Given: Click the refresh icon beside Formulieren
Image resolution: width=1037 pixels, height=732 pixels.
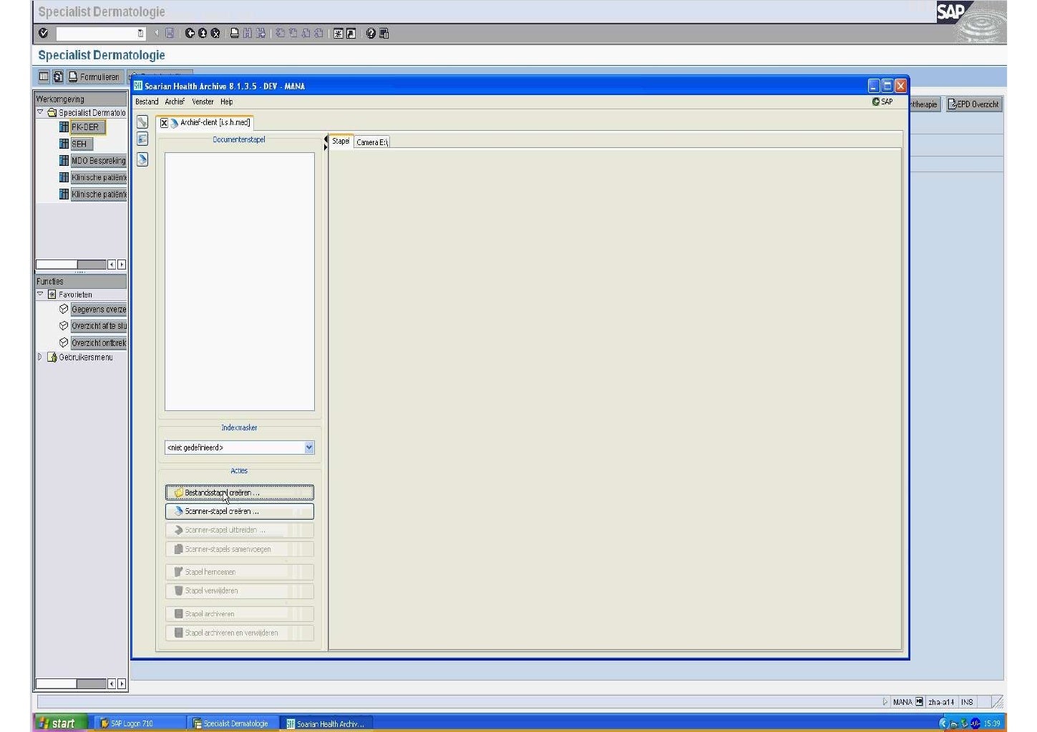Looking at the screenshot, I should 58,76.
